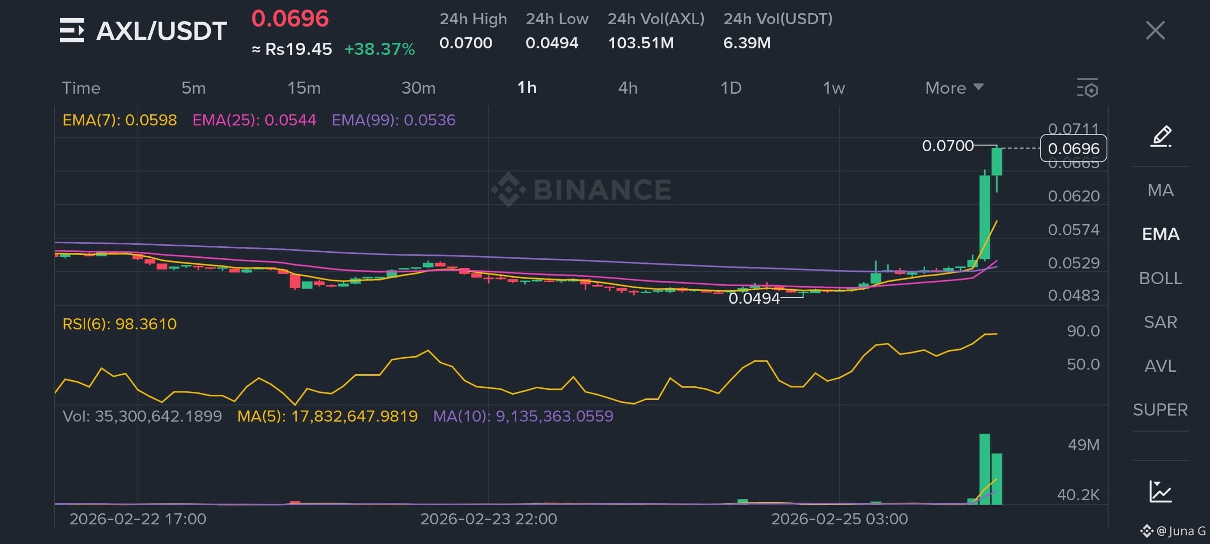The width and height of the screenshot is (1210, 544).
Task: Click the 49M volume axis label
Action: coord(1083,445)
